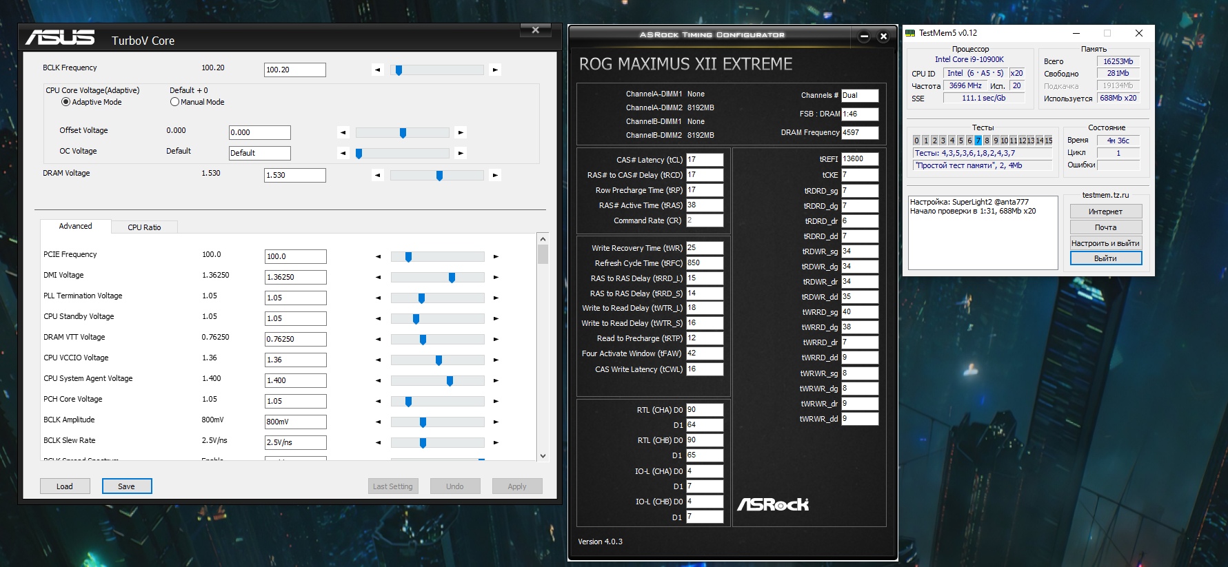Click the PCH Core Voltage right arrow
Viewport: 1228px width, 567px height.
pyautogui.click(x=496, y=401)
